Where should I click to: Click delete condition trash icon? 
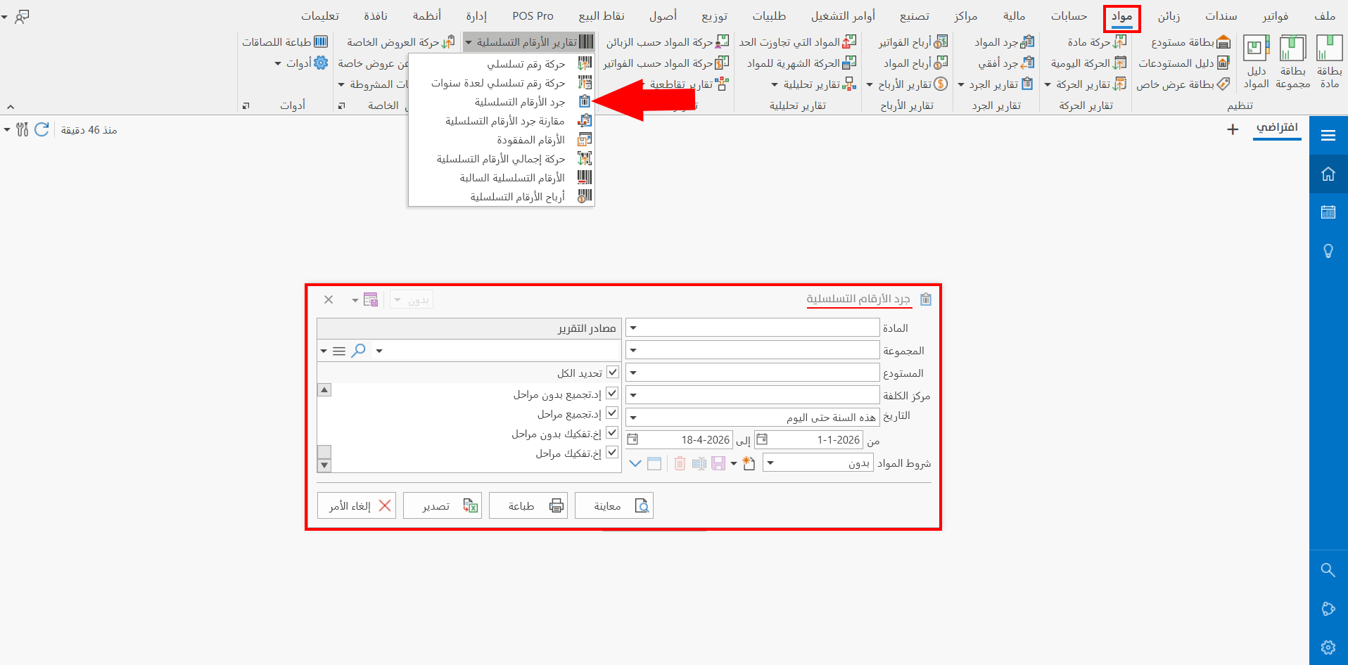coord(680,463)
